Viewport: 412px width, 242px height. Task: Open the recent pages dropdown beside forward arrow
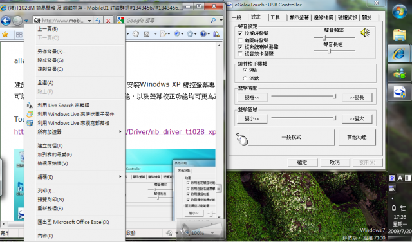coord(26,21)
